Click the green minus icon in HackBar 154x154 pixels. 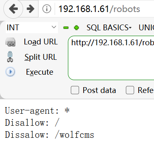coord(66,28)
